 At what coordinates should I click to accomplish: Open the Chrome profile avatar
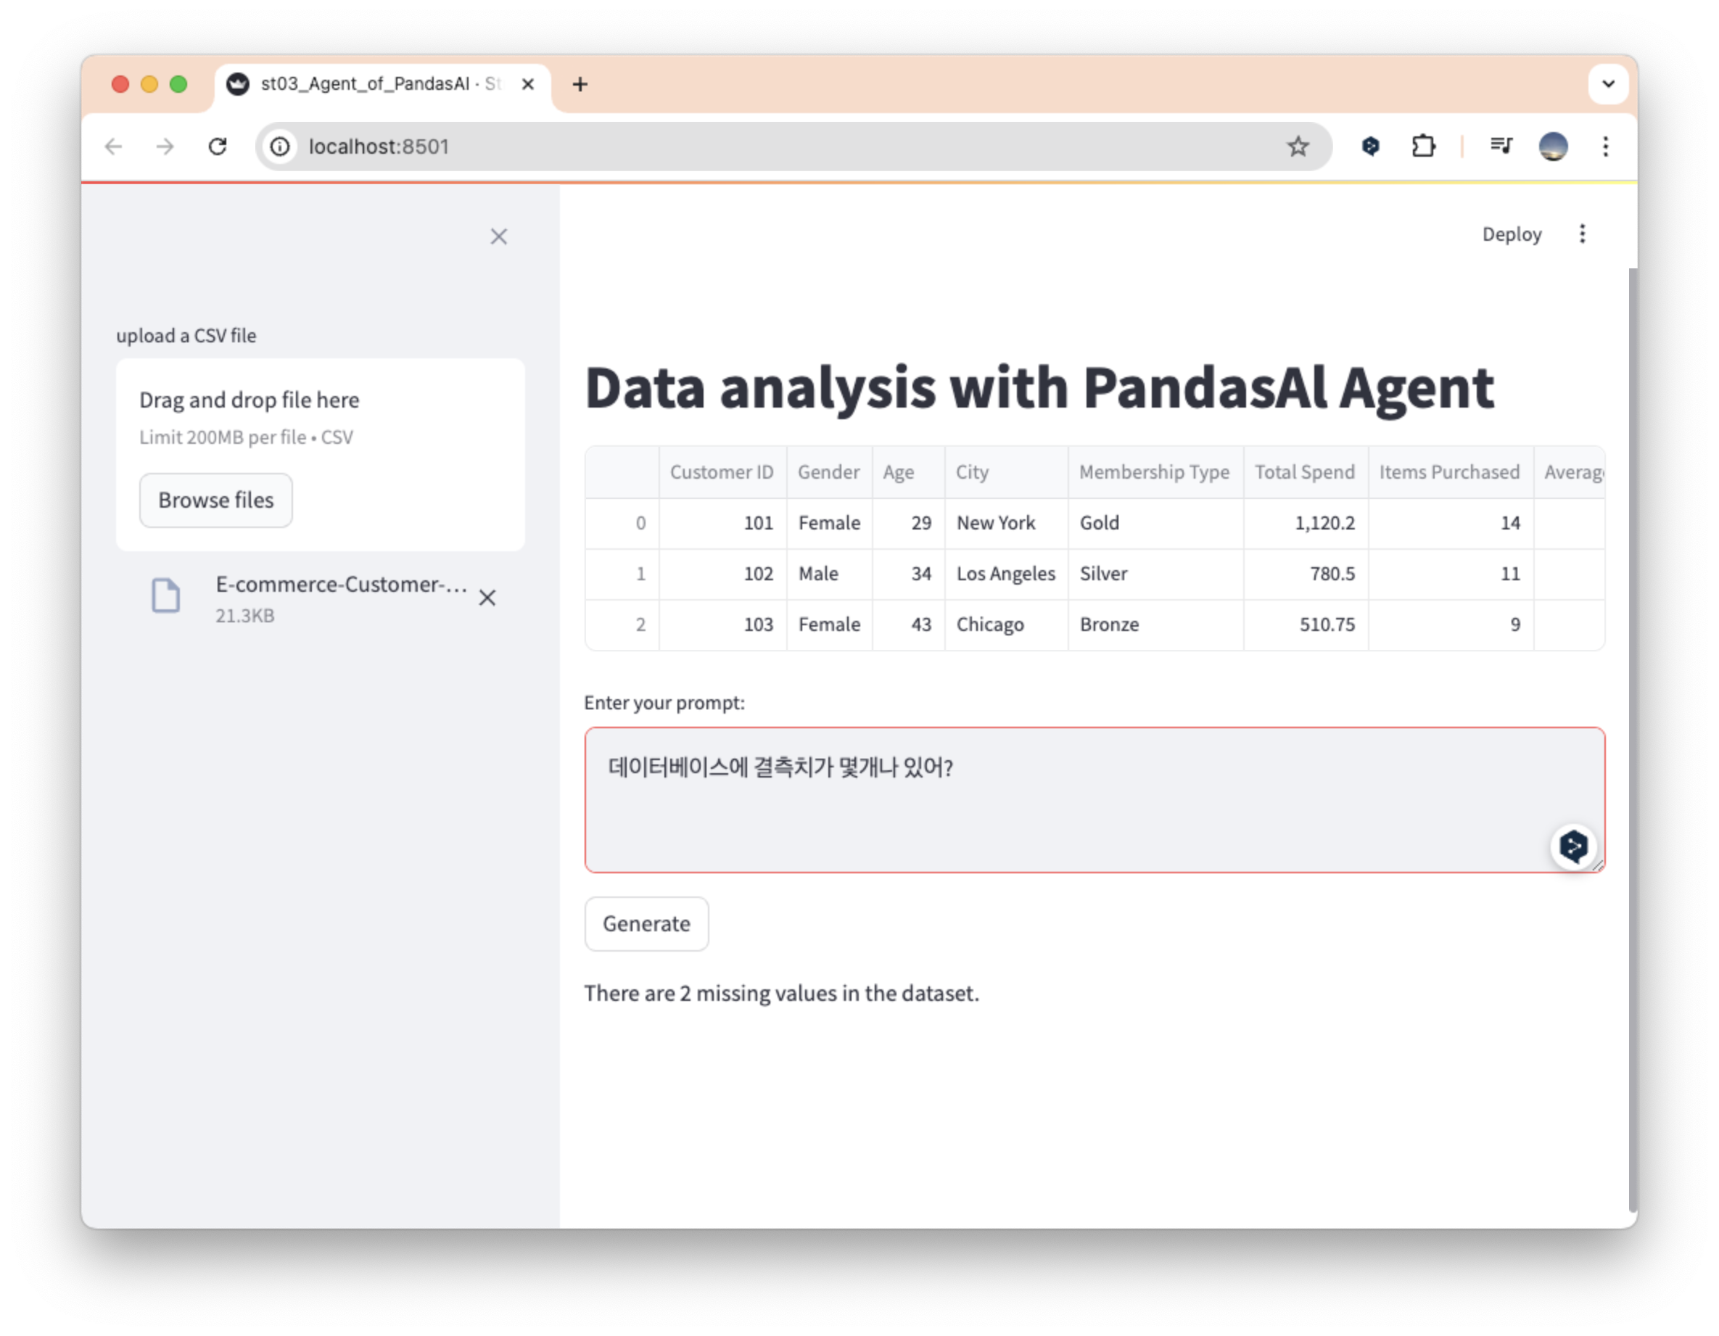click(x=1552, y=147)
